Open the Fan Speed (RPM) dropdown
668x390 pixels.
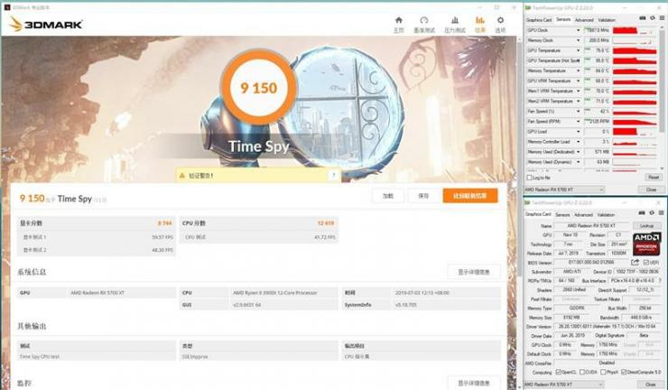click(578, 122)
